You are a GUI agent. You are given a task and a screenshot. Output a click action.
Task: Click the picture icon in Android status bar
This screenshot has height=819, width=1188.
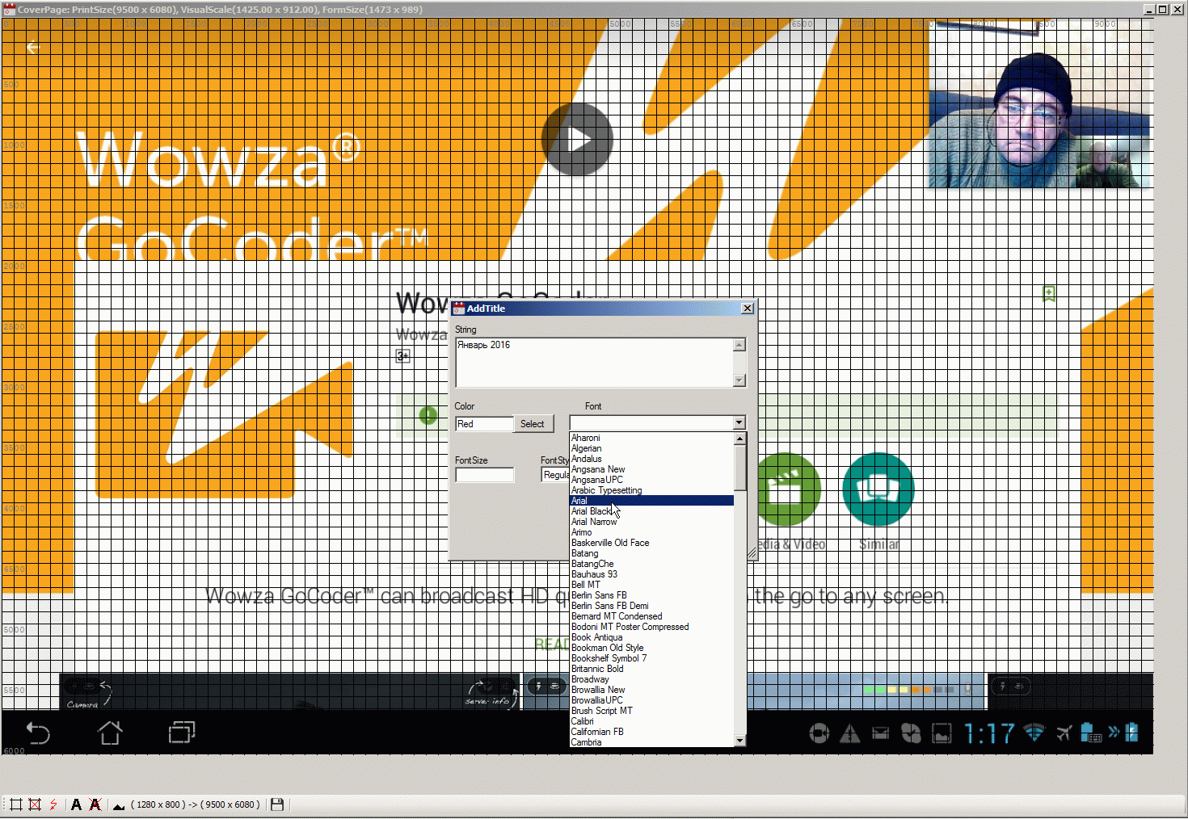tap(942, 733)
